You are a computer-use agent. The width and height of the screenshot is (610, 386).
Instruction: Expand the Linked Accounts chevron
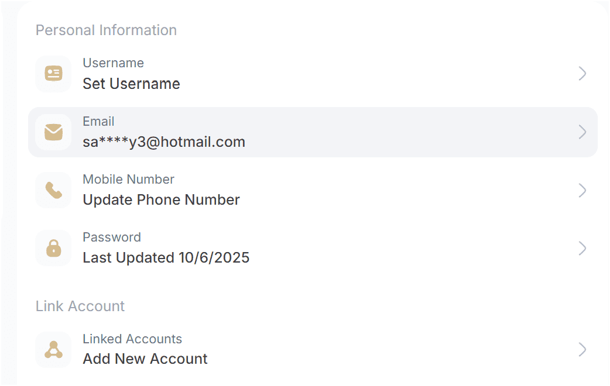pyautogui.click(x=582, y=349)
